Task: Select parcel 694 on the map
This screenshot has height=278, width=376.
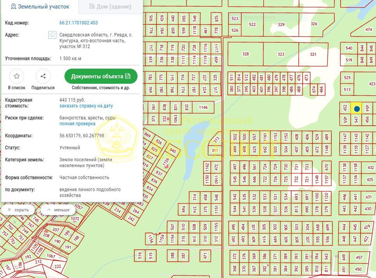Action: [183, 209]
